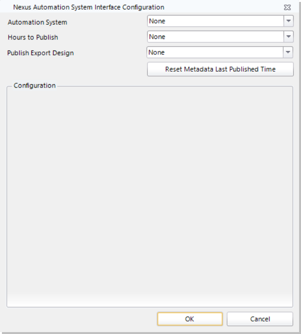The width and height of the screenshot is (301, 334).
Task: Confirm settings with the OK button
Action: [190, 319]
